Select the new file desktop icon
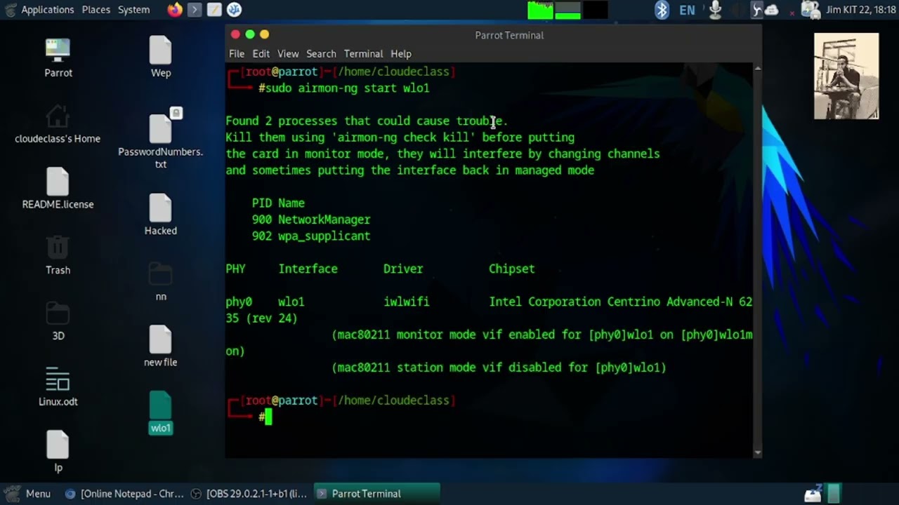The image size is (899, 505). pos(160,346)
